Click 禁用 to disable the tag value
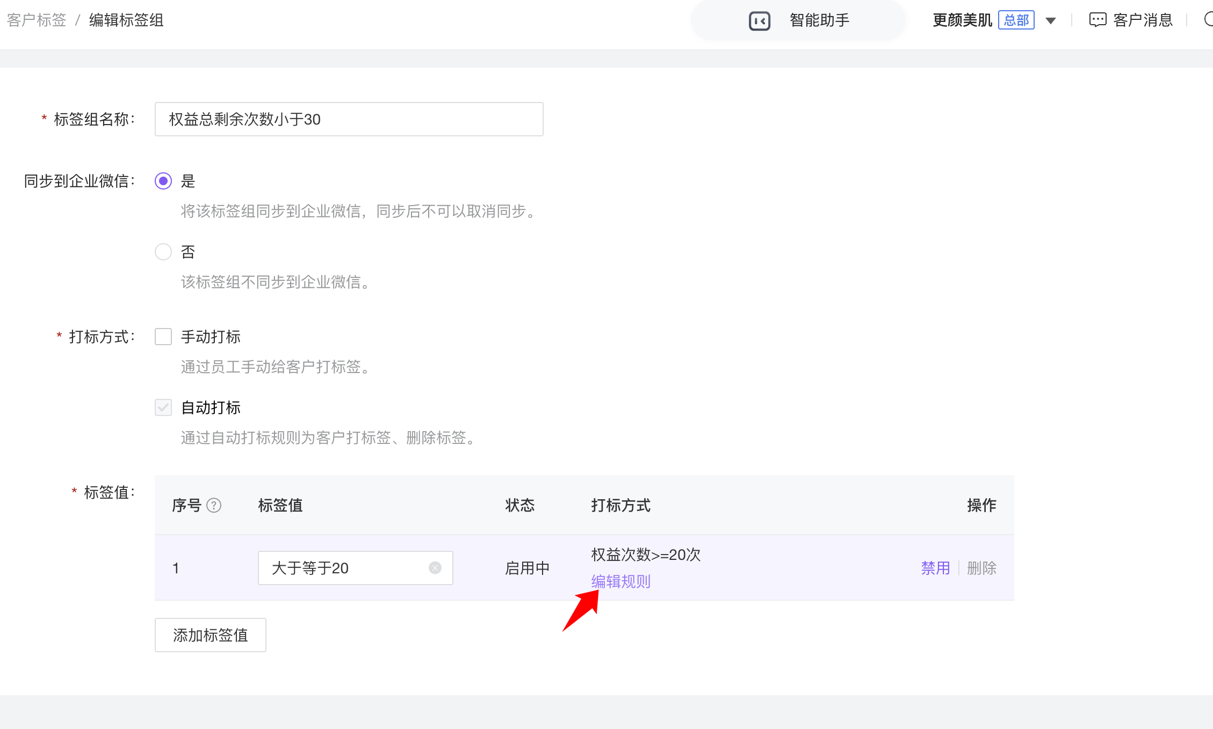 coord(935,568)
